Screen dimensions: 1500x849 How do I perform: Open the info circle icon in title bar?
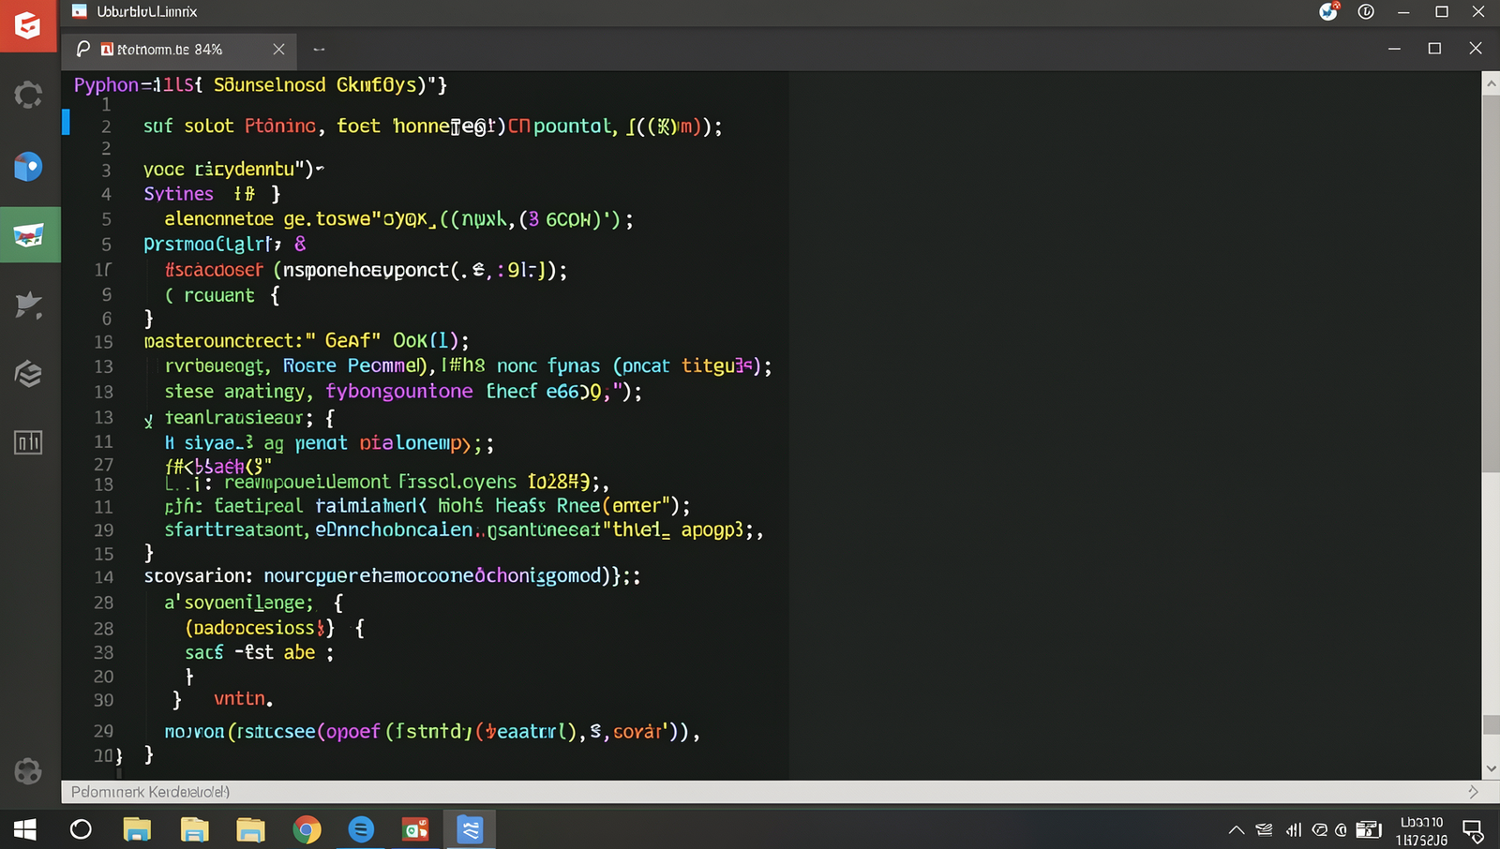coord(1366,12)
